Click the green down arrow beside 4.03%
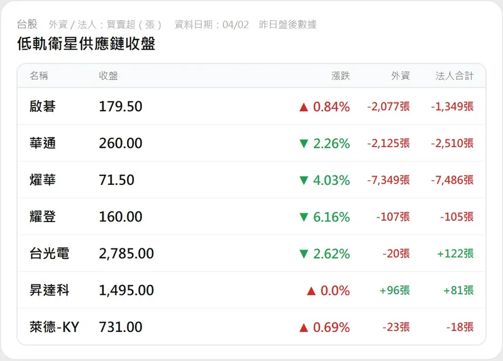 [304, 181]
